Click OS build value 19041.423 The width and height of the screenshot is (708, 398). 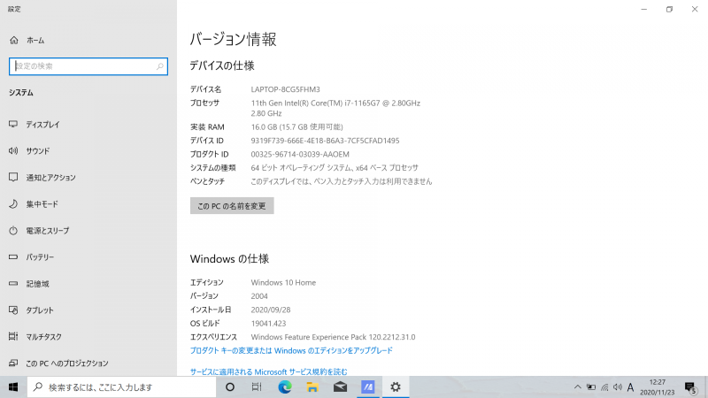pyautogui.click(x=268, y=323)
